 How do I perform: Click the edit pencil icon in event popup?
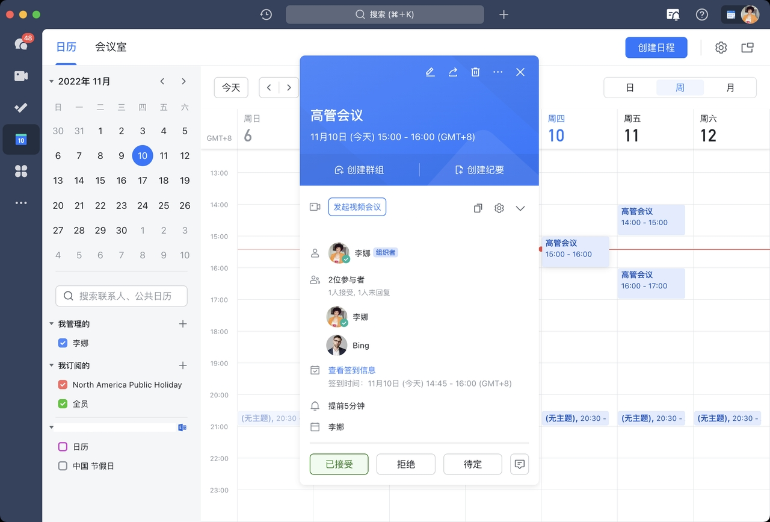click(430, 72)
